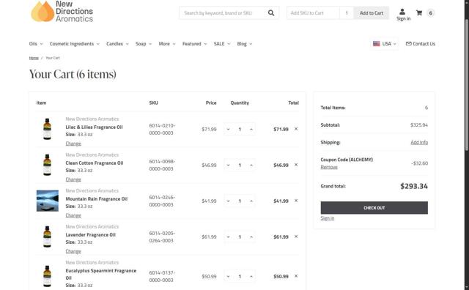
Task: Open Clean Cotton Fragrance Oil product name
Action: point(95,163)
